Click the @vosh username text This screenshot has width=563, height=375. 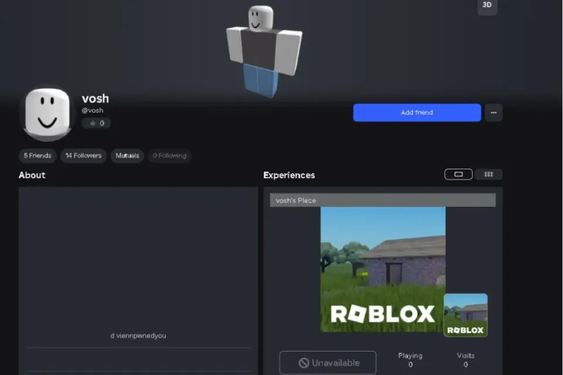click(93, 110)
